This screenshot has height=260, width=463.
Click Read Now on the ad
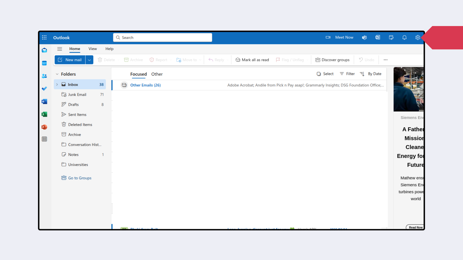pos(415,227)
